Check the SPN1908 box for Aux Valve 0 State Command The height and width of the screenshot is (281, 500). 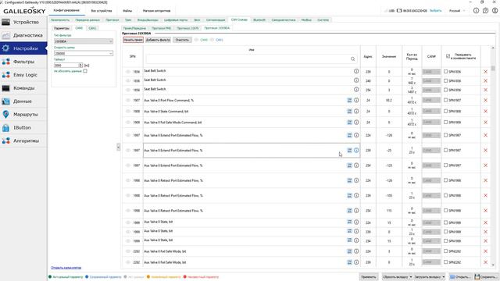point(445,111)
